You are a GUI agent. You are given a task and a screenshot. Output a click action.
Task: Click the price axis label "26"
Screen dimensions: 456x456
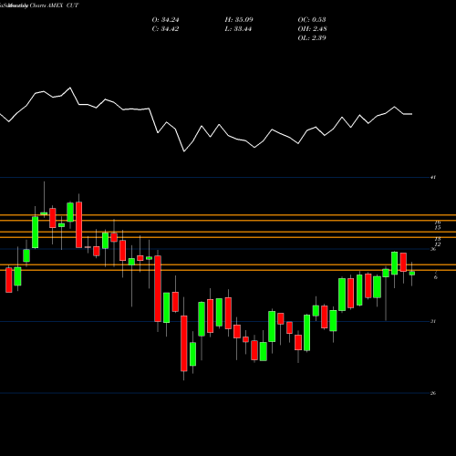point(433,393)
